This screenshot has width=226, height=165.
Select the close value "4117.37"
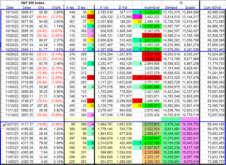click(x=27, y=124)
